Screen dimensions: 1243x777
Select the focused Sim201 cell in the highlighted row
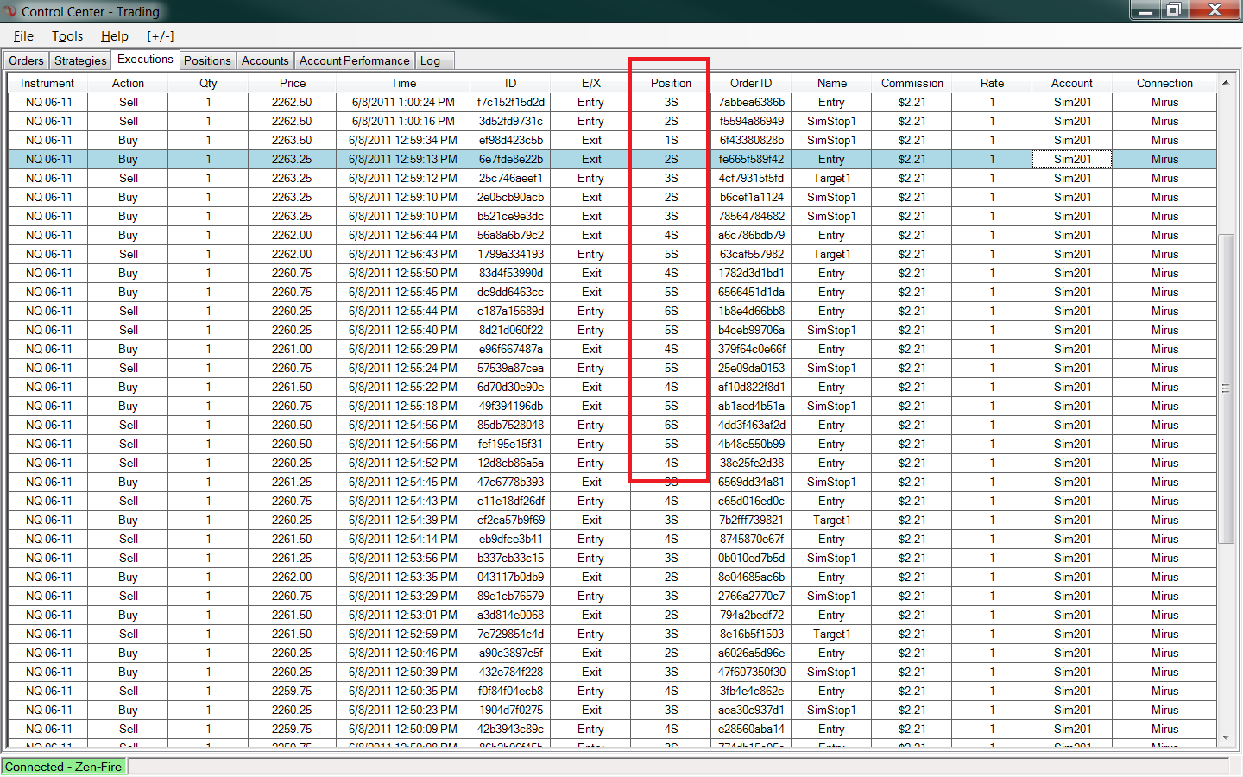(x=1072, y=159)
